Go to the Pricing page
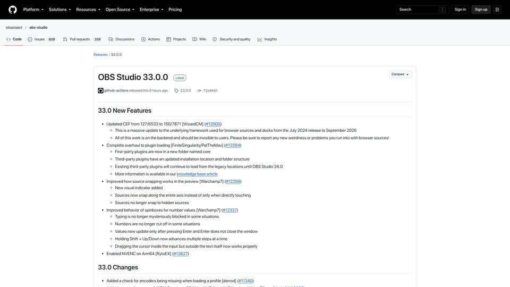 (175, 10)
